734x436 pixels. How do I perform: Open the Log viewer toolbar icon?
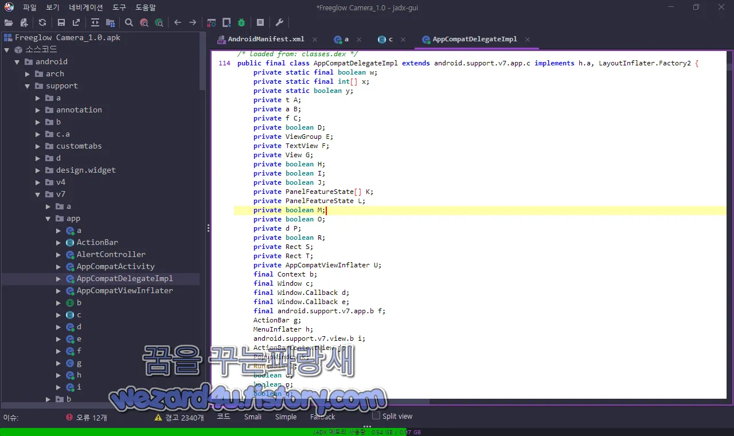[260, 22]
